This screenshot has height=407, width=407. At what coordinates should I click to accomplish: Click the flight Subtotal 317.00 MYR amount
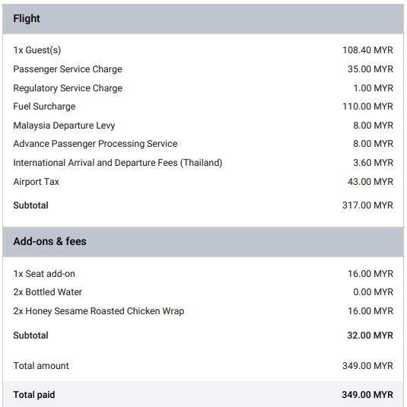coord(367,205)
